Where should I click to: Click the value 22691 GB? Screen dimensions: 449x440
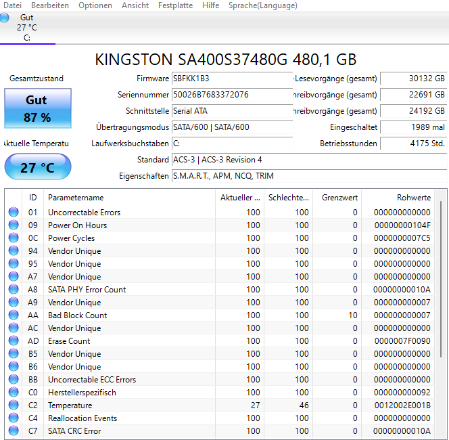pyautogui.click(x=413, y=95)
